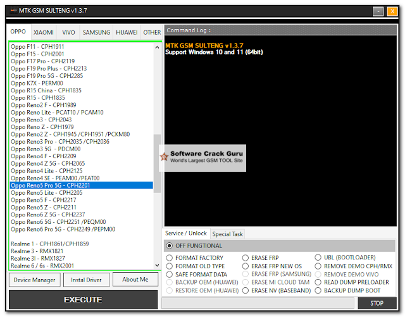Screen dimensions: 405x317
Task: Switch to the OPPO tab
Action: [x=18, y=32]
